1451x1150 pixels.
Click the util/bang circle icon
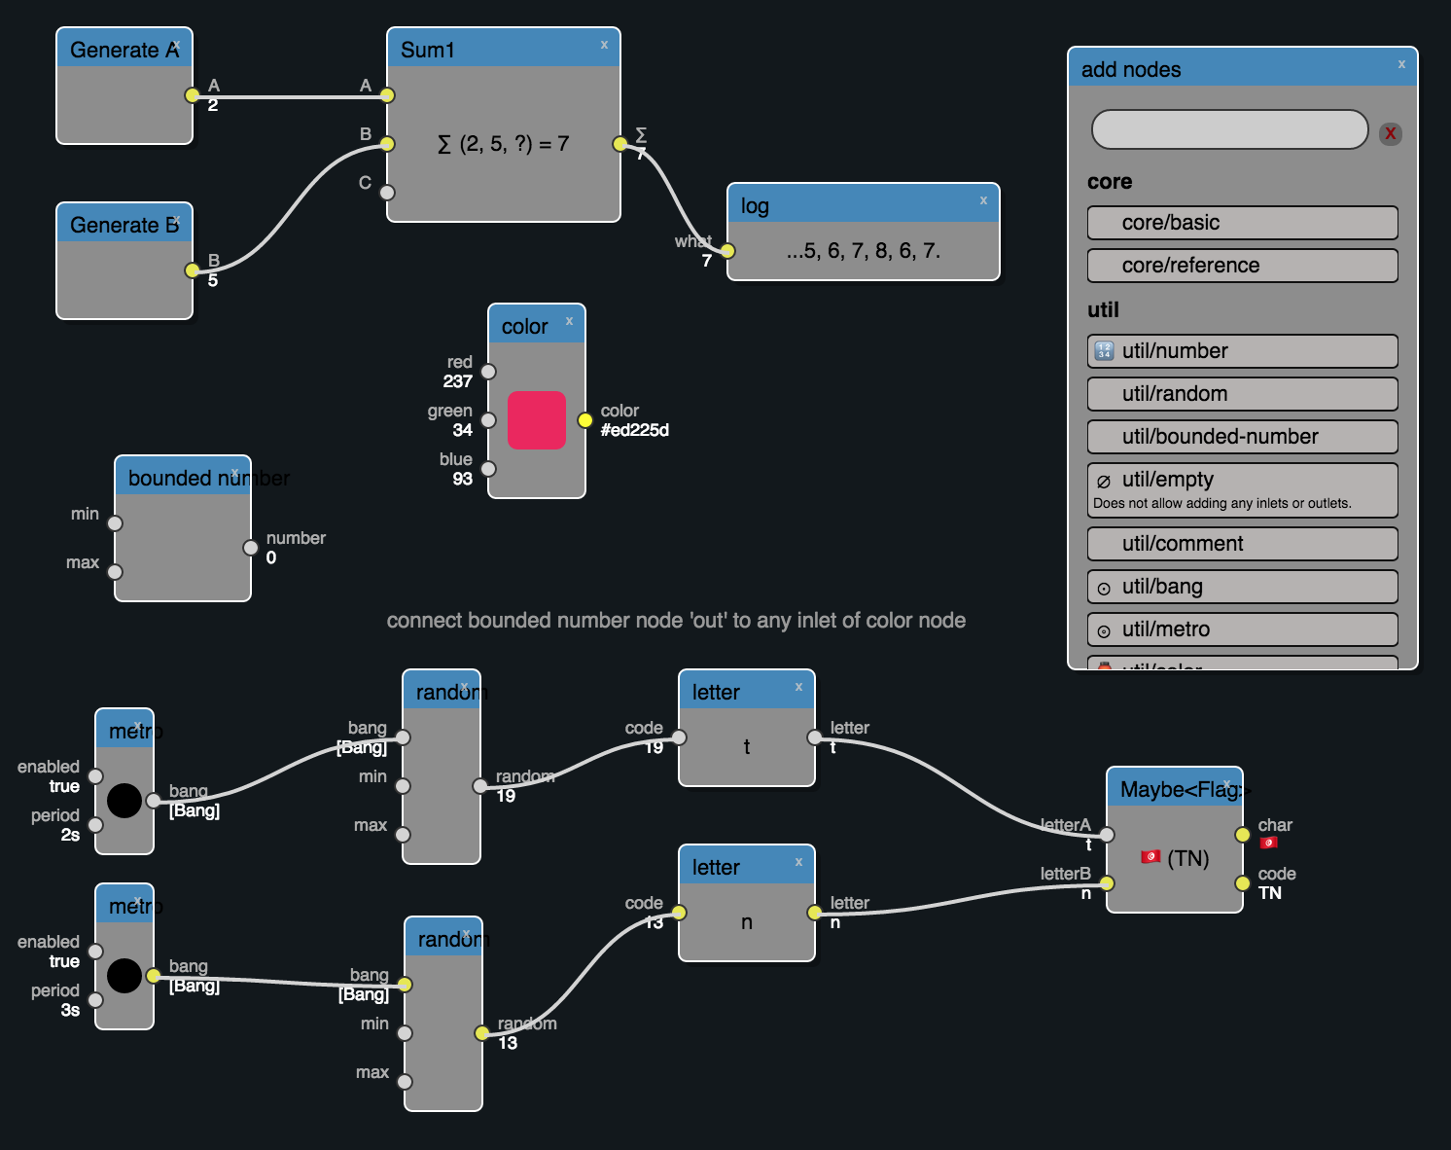click(1104, 588)
